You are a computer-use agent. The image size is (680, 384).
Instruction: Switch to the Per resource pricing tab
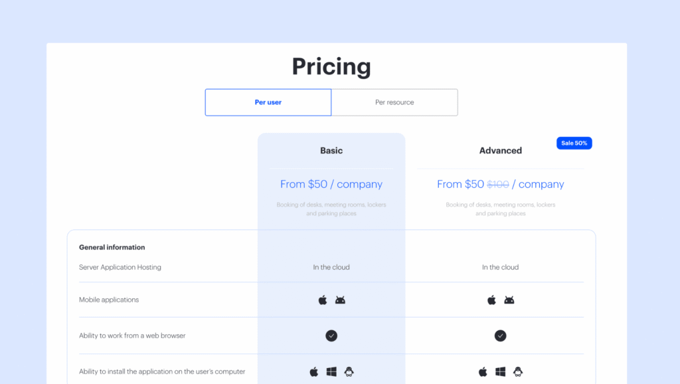tap(394, 102)
